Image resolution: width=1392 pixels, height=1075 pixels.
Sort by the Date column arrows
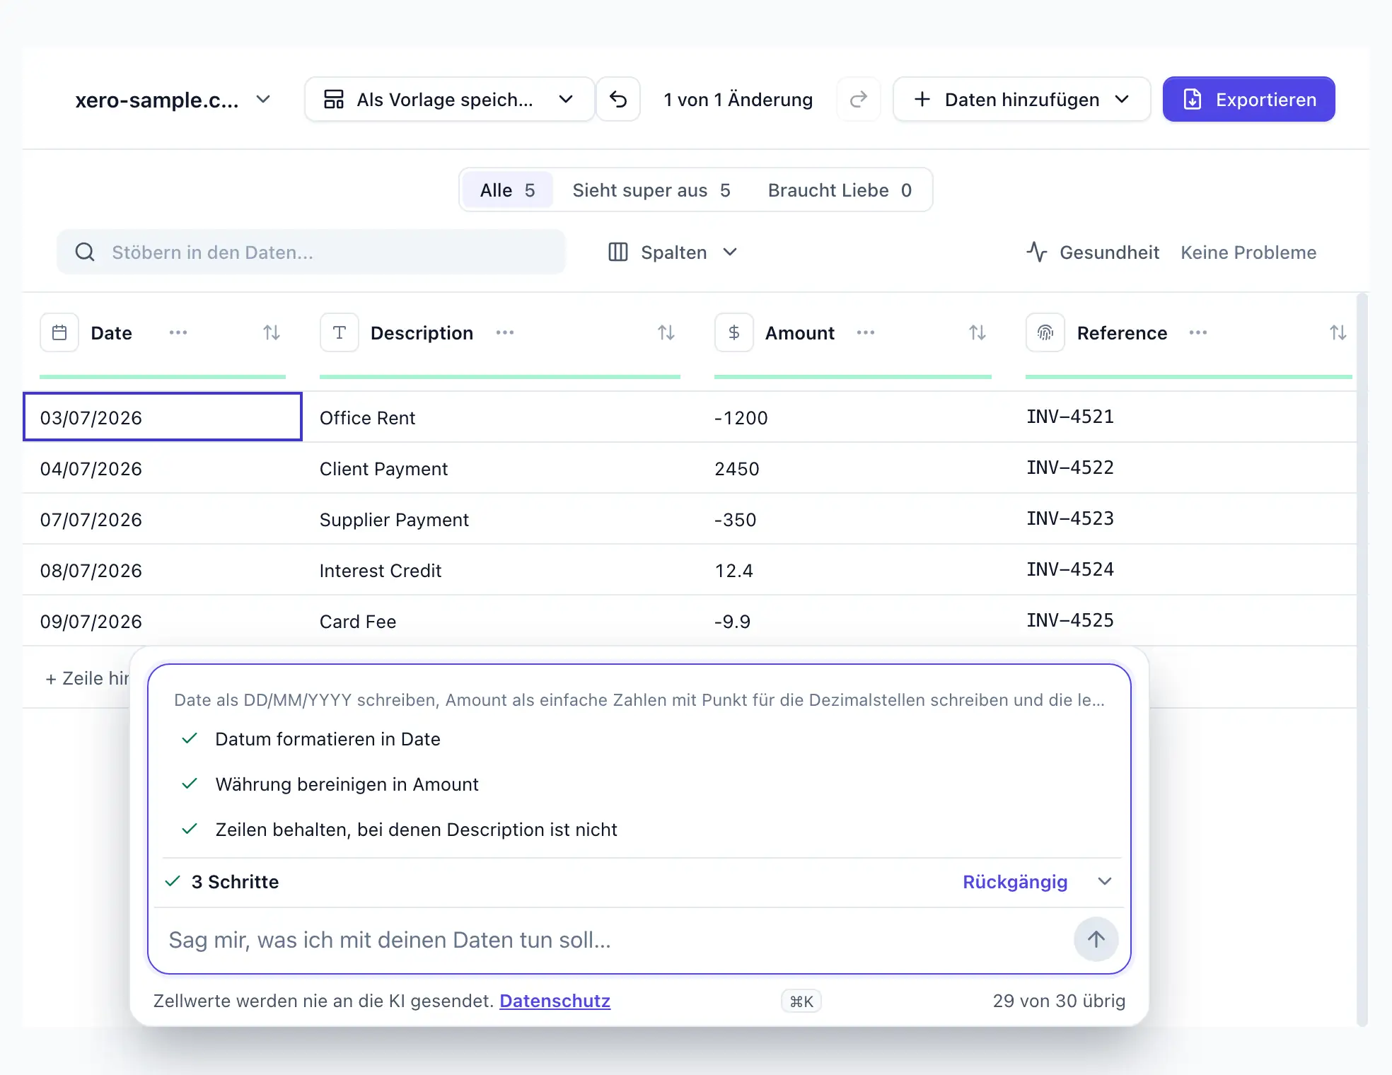tap(272, 332)
